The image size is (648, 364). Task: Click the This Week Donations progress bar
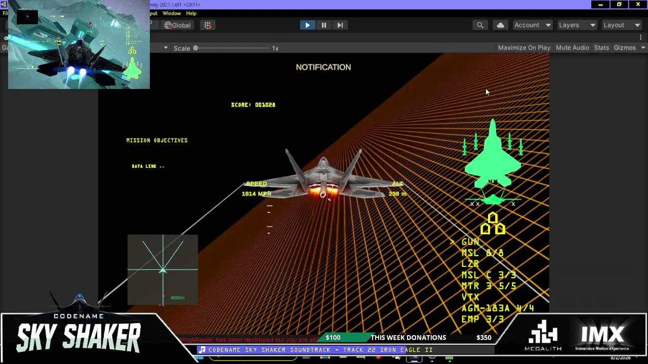(x=409, y=338)
